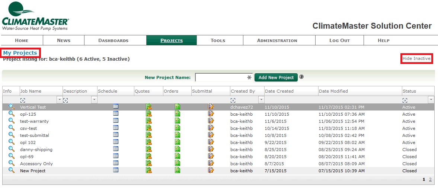
Task: Click 'dchavez72' in Created By column
Action: coord(242,107)
